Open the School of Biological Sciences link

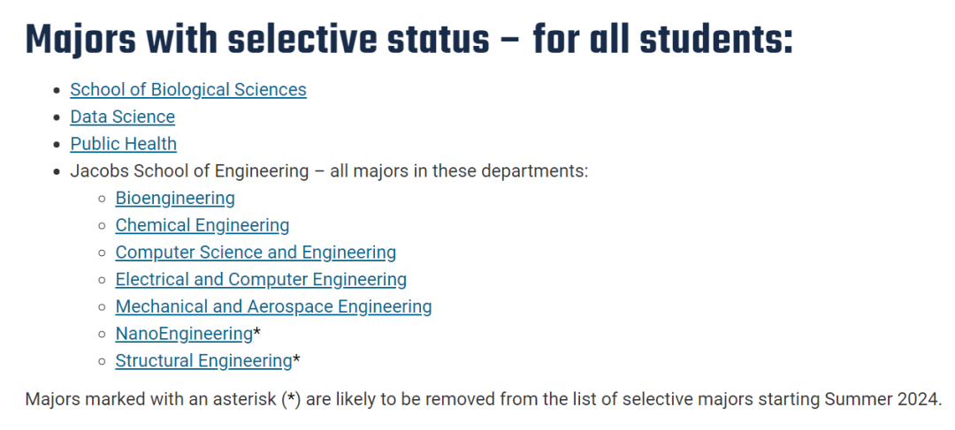point(188,90)
